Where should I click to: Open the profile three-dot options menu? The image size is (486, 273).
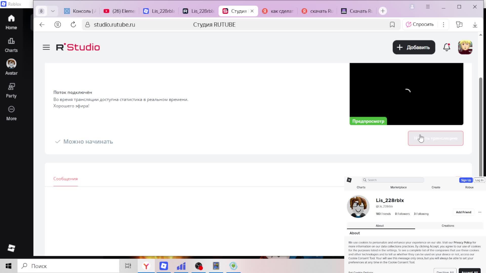pyautogui.click(x=480, y=212)
